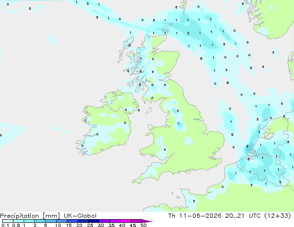Image resolution: width=294 pixels, height=227 pixels.
Task: Click the 45 to 50 mm legend swatch
Action: (136, 221)
